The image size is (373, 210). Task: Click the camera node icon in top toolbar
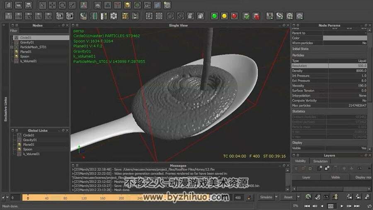147,5
